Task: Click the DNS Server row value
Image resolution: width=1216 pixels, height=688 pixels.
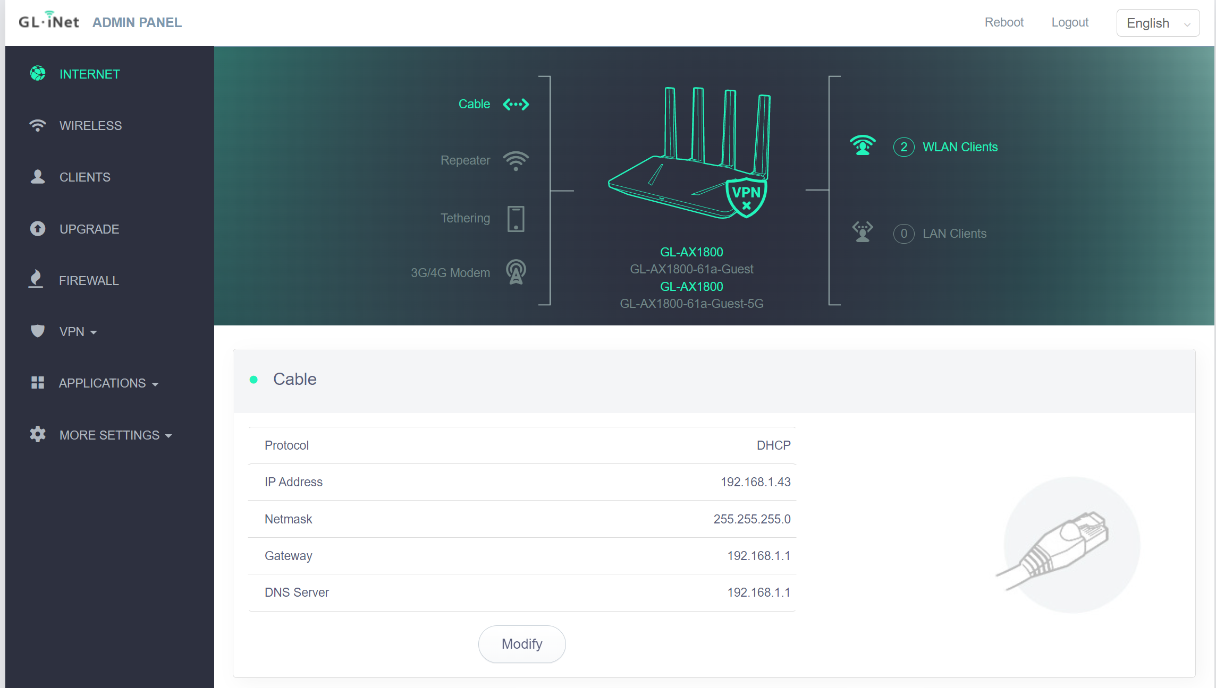Action: click(758, 592)
